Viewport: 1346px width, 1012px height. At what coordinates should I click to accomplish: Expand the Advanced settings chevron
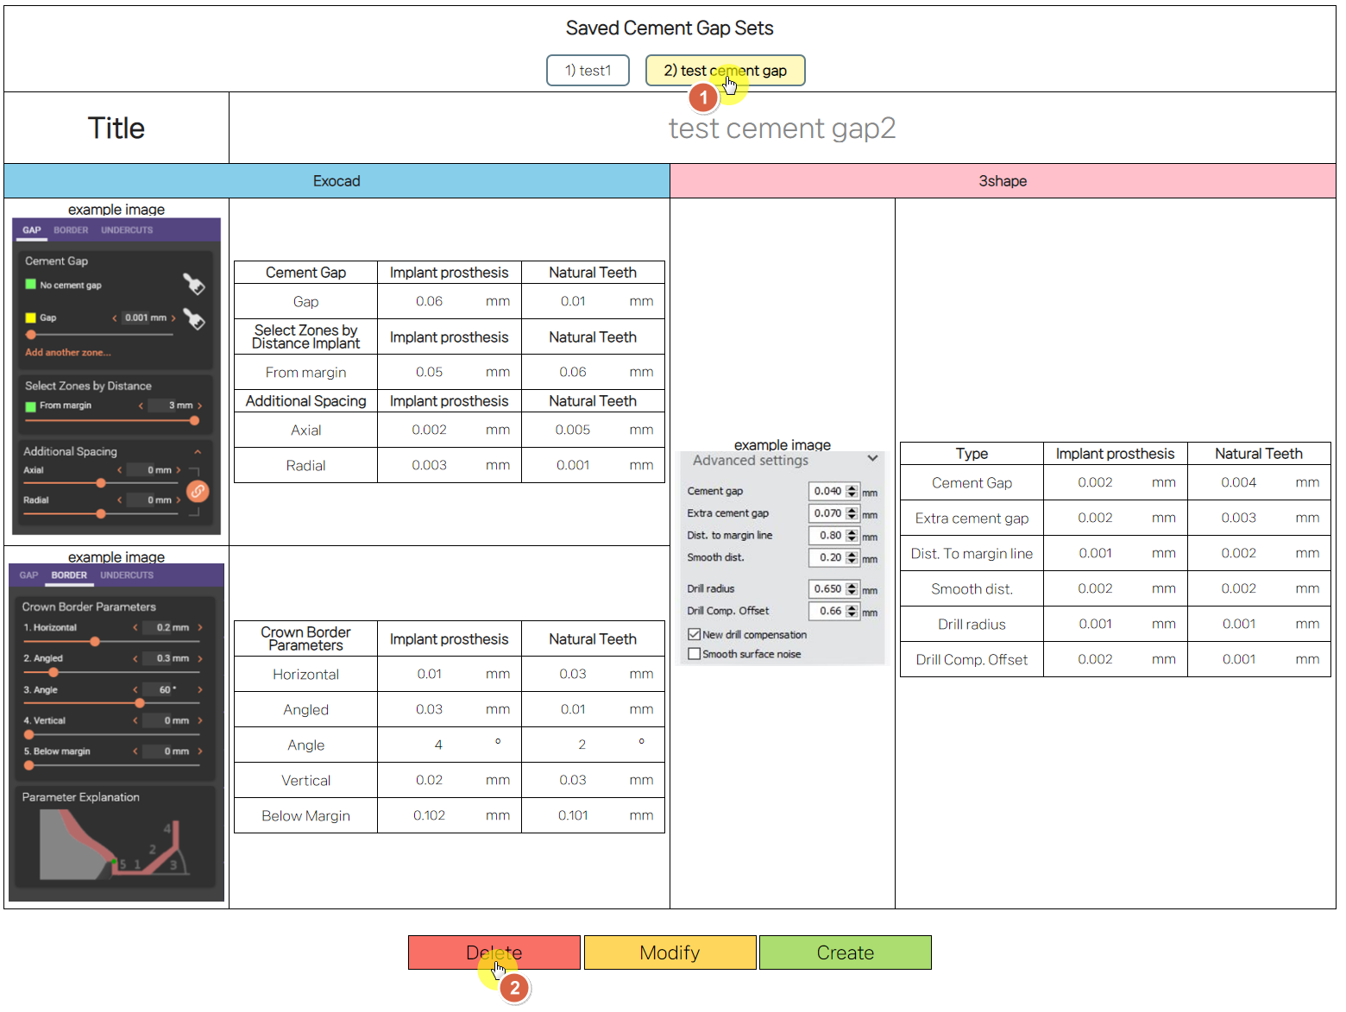[872, 459]
